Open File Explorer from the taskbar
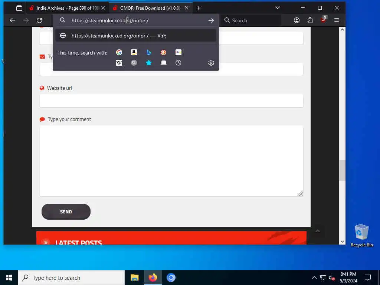The width and height of the screenshot is (380, 285). (134, 278)
